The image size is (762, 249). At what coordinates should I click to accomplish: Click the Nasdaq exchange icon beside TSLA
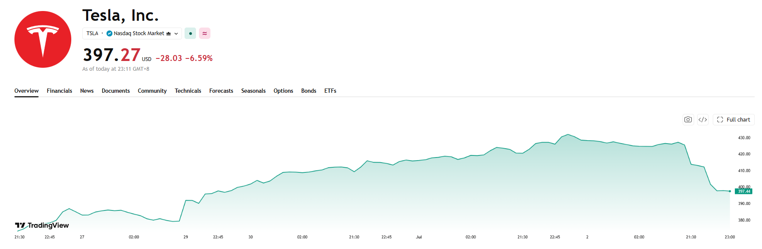click(109, 33)
